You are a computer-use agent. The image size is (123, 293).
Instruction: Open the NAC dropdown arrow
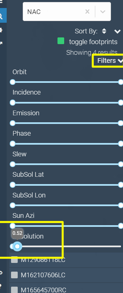(x=103, y=12)
